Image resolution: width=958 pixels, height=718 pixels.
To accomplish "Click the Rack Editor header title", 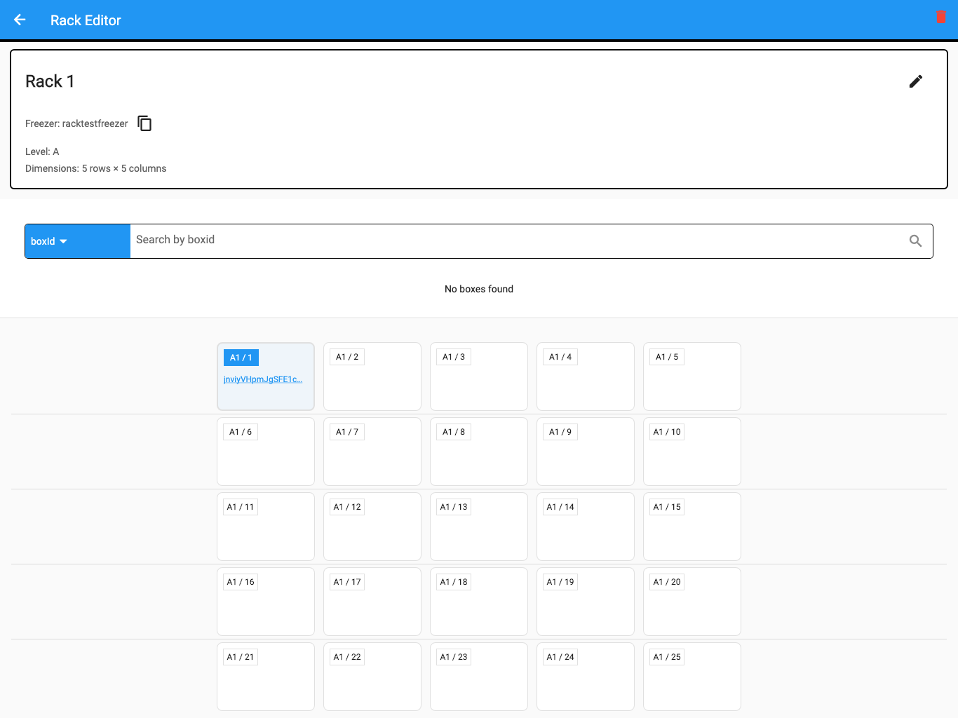I will (x=86, y=20).
